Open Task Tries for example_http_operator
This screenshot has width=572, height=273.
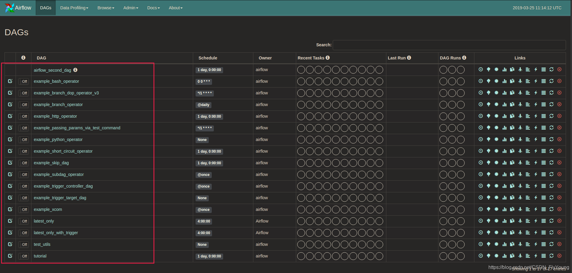click(512, 116)
